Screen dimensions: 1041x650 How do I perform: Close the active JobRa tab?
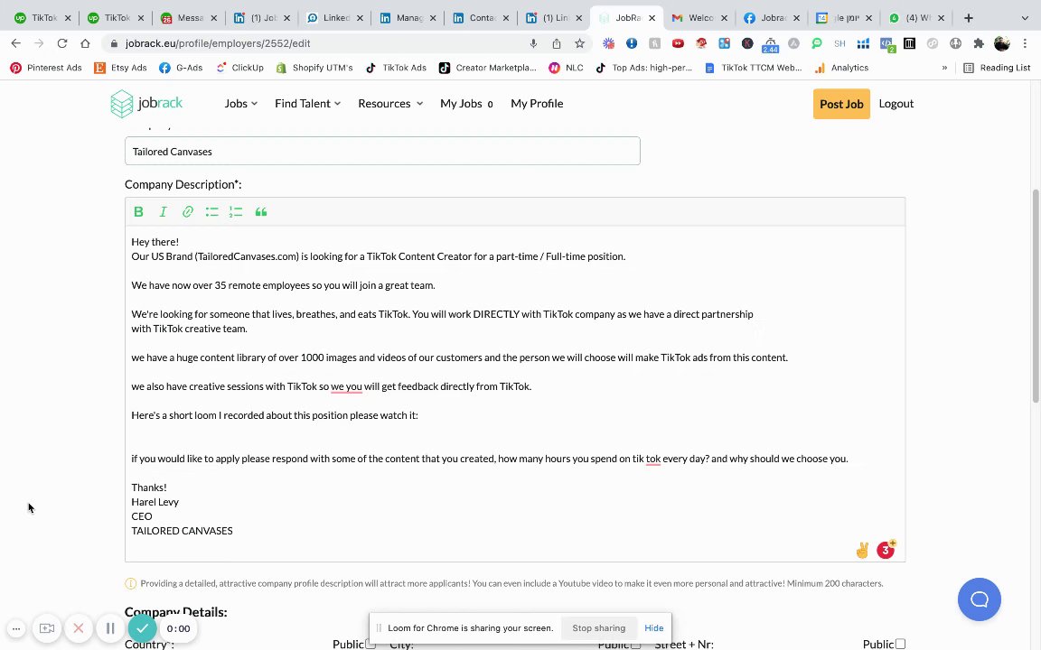(652, 18)
